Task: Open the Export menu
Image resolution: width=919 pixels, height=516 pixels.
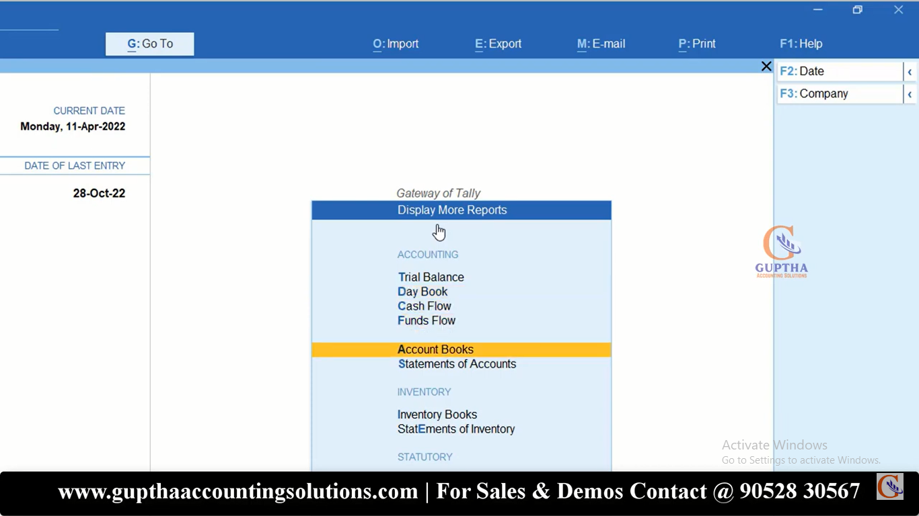Action: pyautogui.click(x=498, y=44)
